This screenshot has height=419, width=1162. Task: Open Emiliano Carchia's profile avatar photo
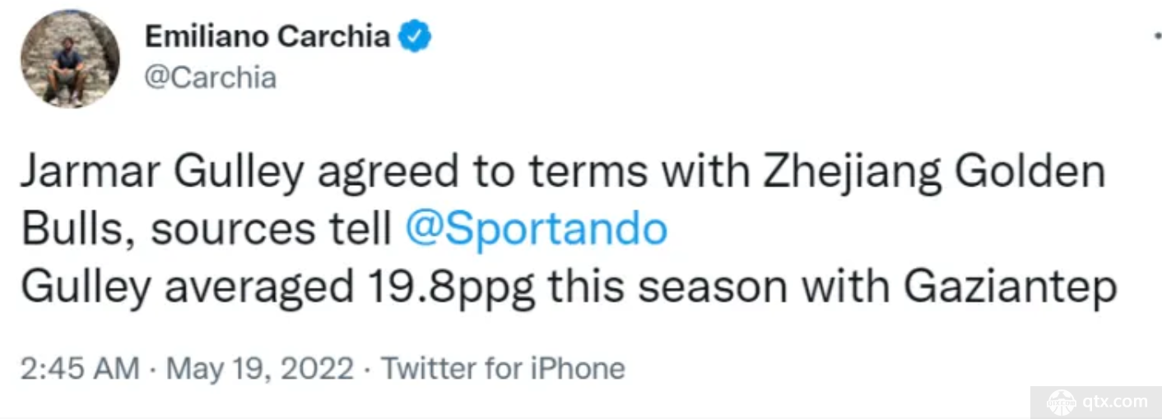pyautogui.click(x=70, y=58)
